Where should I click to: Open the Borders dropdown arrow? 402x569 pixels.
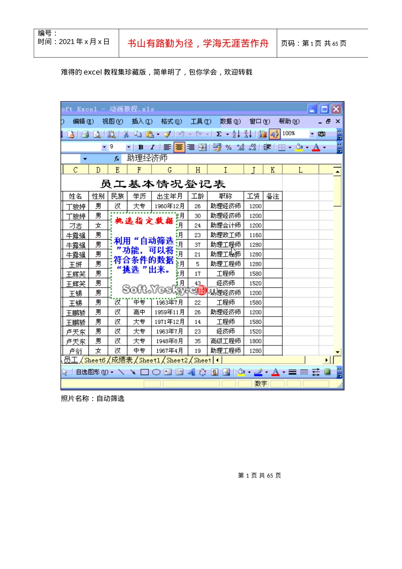pyautogui.click(x=290, y=147)
